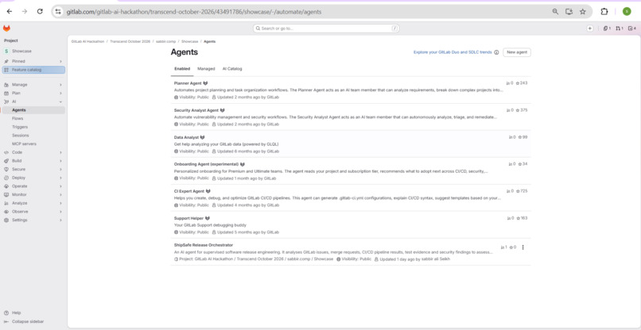The image size is (641, 330).
Task: Click the GitLab fox logo
Action: pyautogui.click(x=6, y=29)
